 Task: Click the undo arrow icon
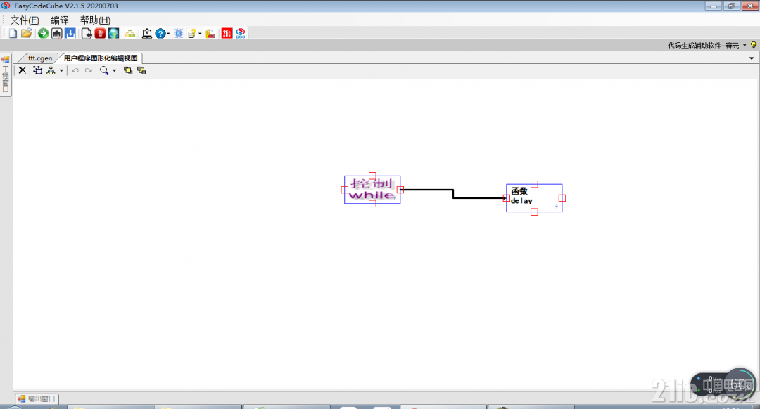point(75,71)
